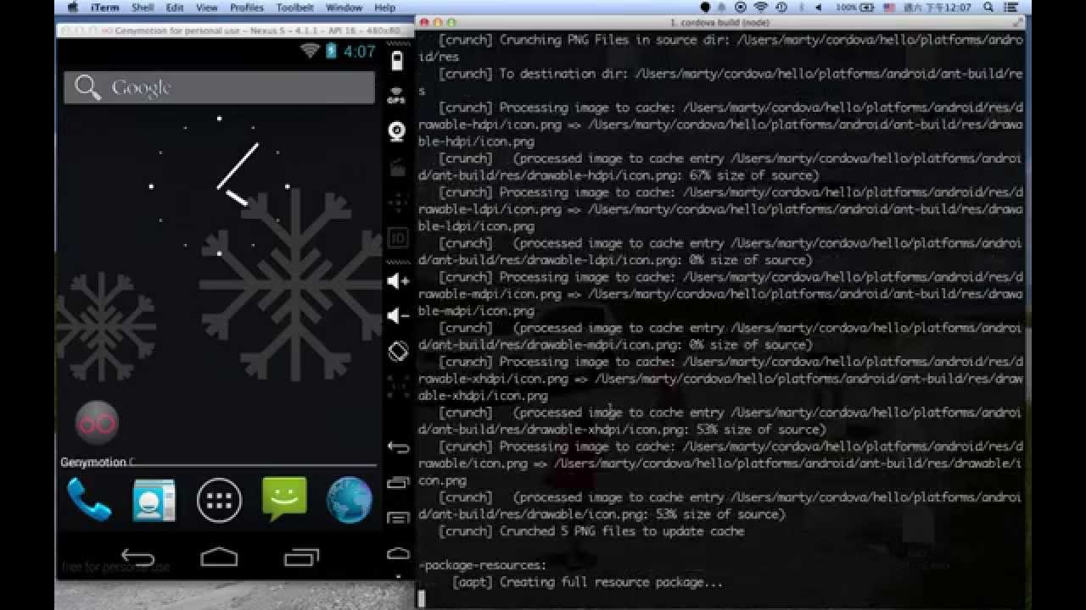Open the Shell menu
This screenshot has width=1086, height=610.
[142, 8]
